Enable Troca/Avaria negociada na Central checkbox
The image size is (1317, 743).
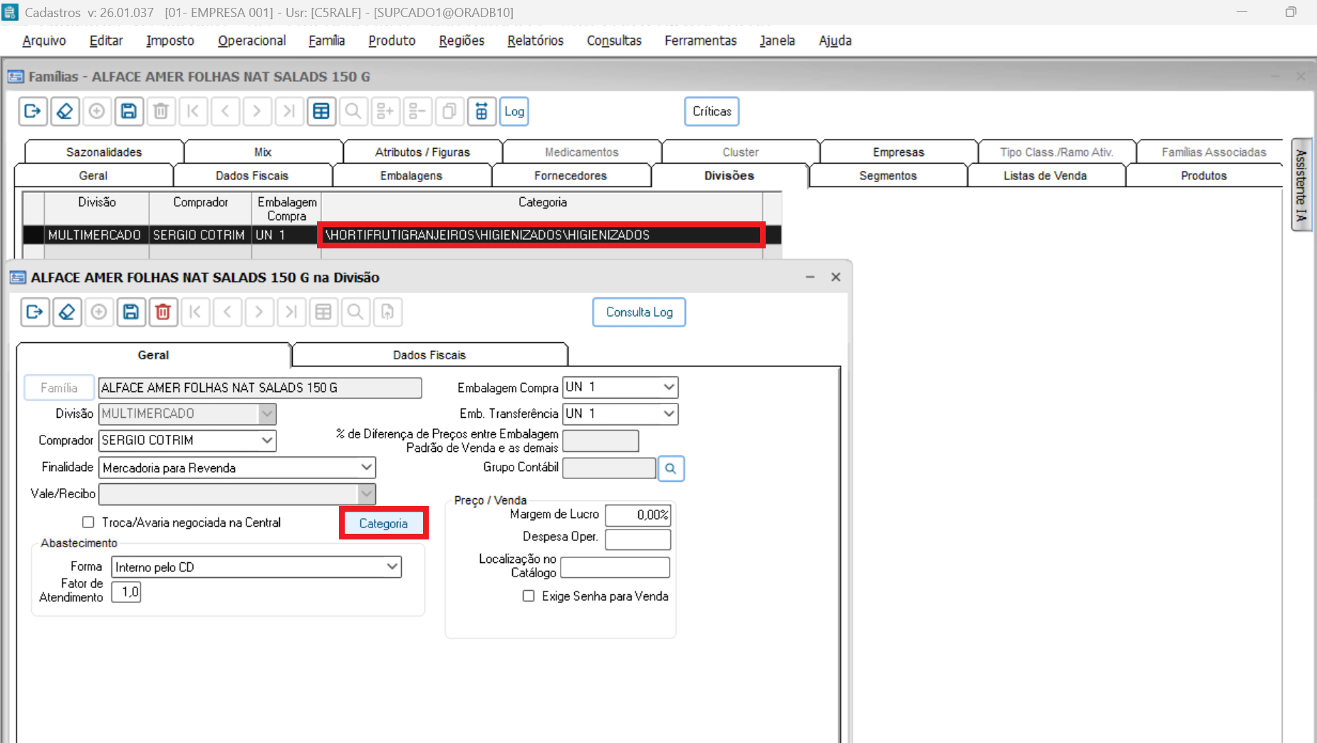point(88,522)
